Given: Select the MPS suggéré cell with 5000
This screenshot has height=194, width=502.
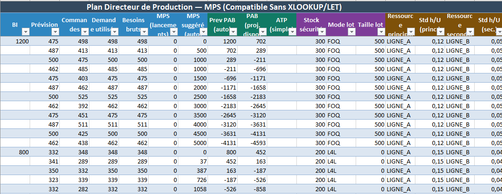Looking at the screenshot, I should coord(192,143).
